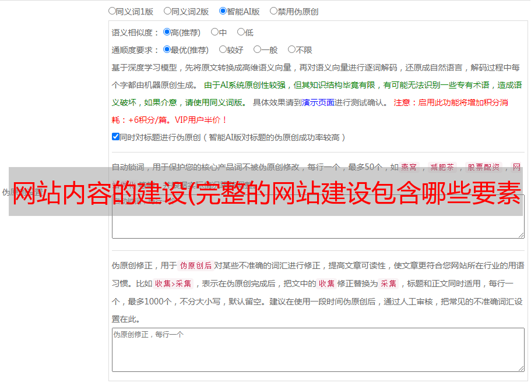
Task: Click inside the 自动锁词 text area
Action: pyautogui.click(x=318, y=217)
